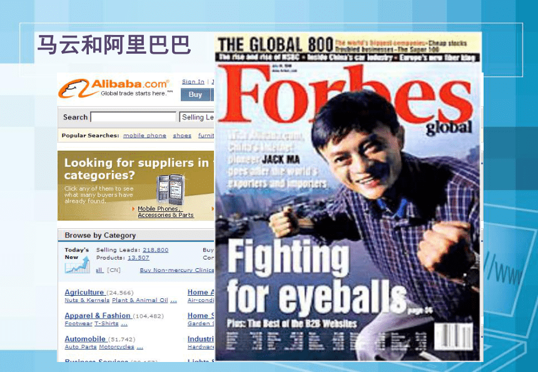Open the Motorcycles subcategory

click(116, 347)
